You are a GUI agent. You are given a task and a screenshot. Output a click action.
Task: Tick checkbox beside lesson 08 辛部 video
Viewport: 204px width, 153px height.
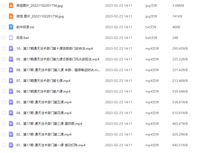pos(4,70)
